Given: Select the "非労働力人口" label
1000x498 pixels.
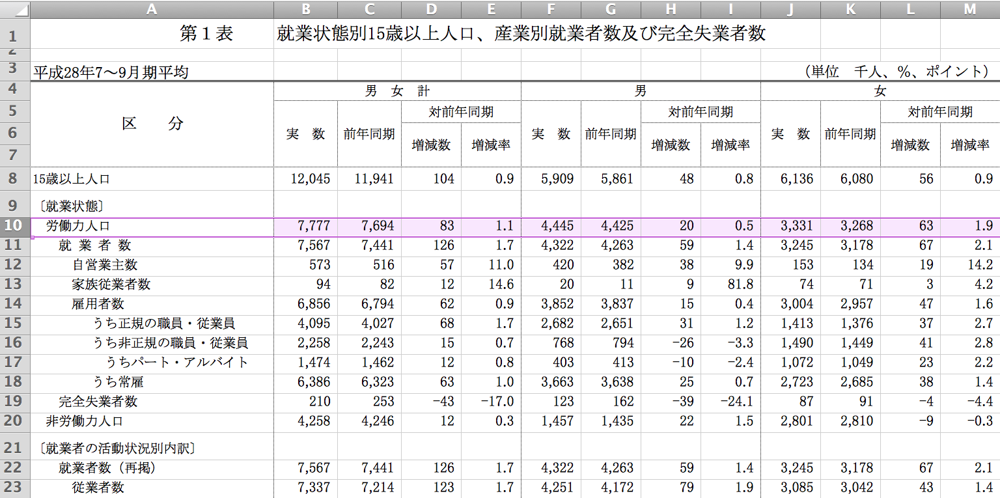Looking at the screenshot, I should click(x=85, y=421).
